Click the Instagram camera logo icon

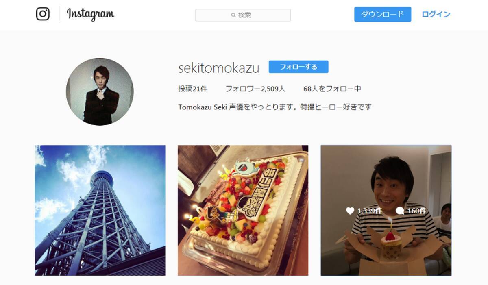point(43,14)
